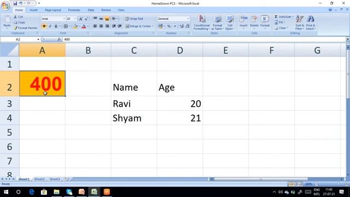
Task: Toggle Bold formatting
Action: pos(44,26)
